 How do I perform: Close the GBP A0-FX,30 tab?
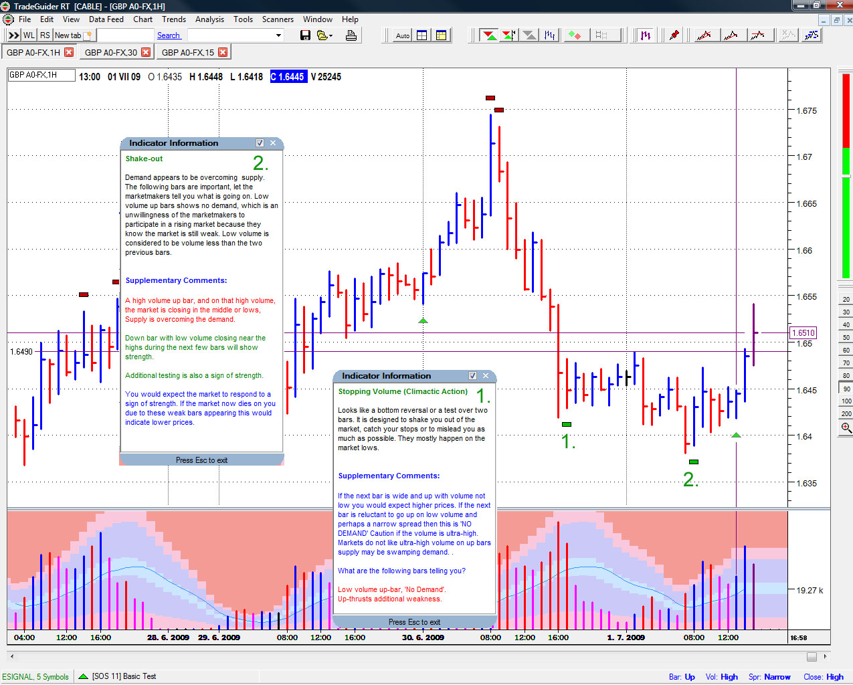point(146,52)
